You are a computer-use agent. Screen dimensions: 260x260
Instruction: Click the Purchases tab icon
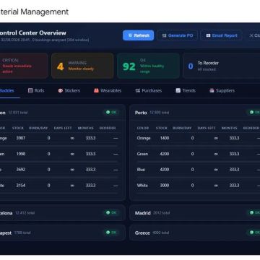pos(138,90)
